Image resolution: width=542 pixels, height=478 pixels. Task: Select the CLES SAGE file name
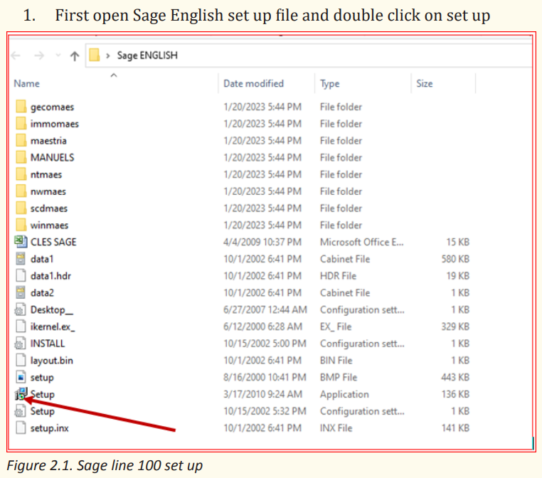53,242
